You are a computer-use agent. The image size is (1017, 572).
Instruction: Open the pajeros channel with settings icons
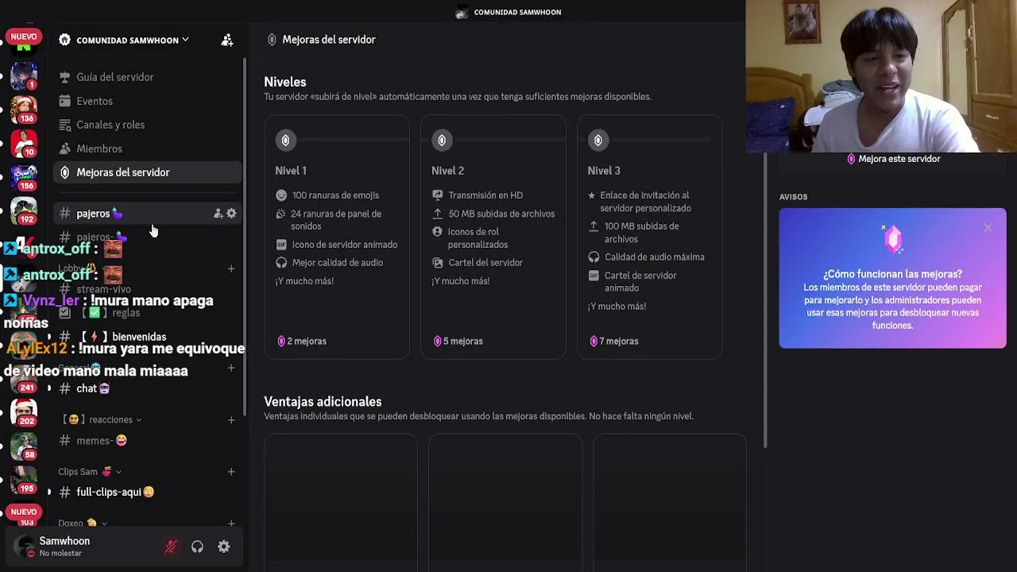point(148,213)
